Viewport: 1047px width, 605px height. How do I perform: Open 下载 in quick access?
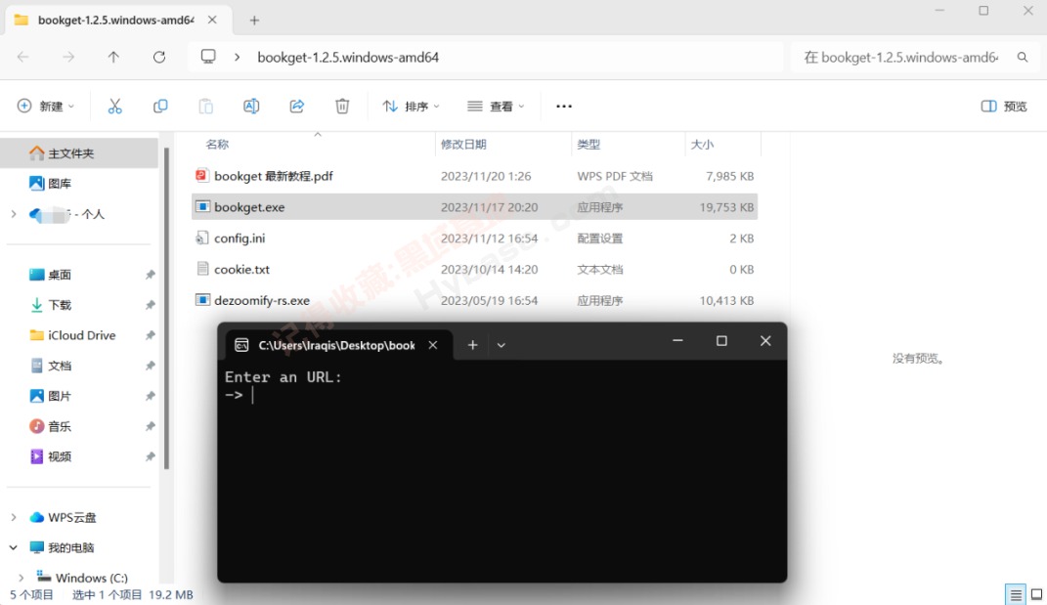tap(60, 305)
